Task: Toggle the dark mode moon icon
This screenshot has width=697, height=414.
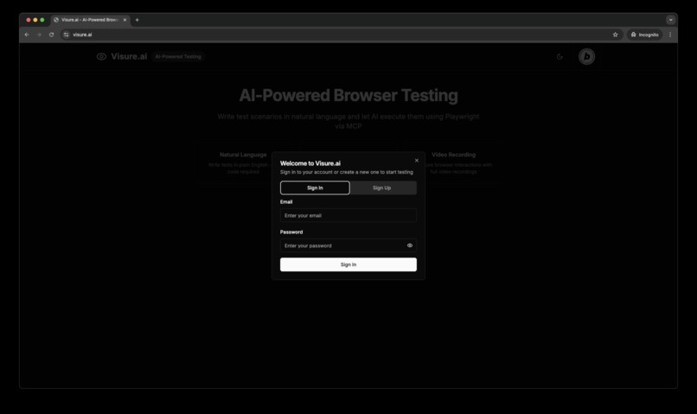Action: point(560,56)
